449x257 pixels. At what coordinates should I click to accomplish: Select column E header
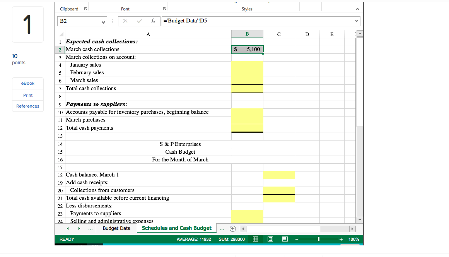332,34
